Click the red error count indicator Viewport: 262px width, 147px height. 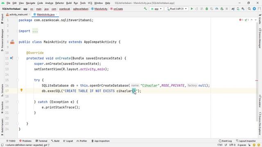(241, 20)
